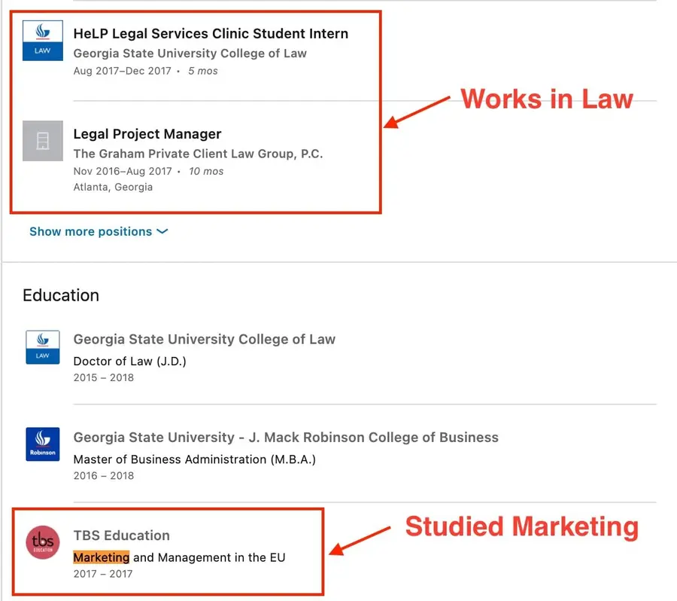
Task: Click the Atlanta, Georgia location text
Action: pos(113,187)
